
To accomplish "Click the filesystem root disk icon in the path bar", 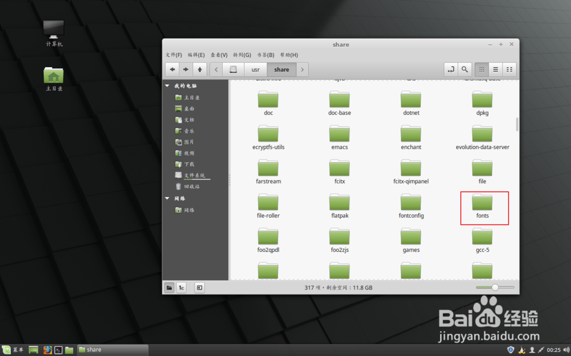I will tap(233, 69).
